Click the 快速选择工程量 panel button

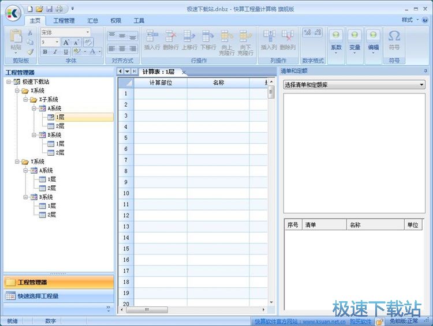click(58, 296)
